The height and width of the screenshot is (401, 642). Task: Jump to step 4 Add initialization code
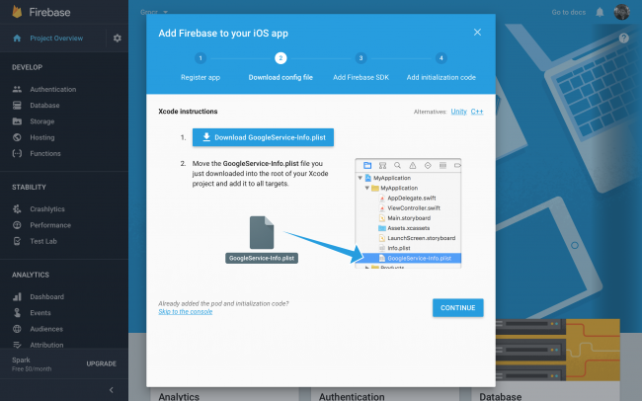click(x=441, y=66)
